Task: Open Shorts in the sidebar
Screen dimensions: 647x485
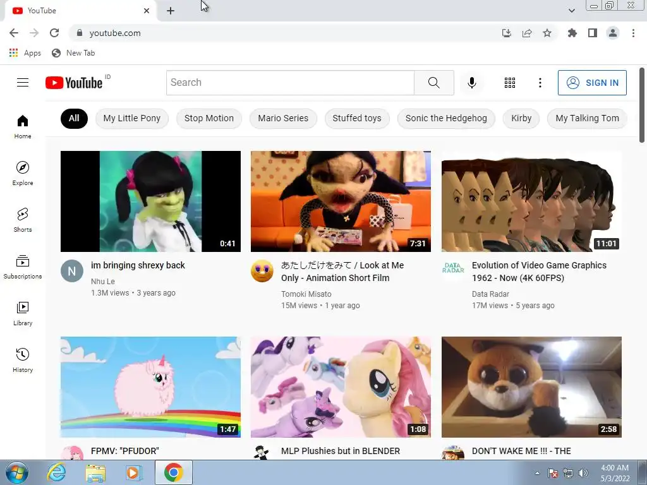Action: tap(23, 220)
